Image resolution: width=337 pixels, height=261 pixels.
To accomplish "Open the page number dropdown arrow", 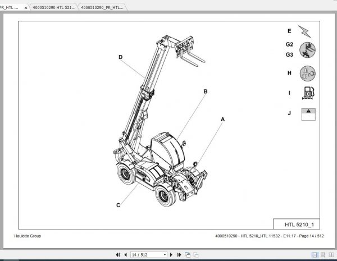I will tap(165, 255).
